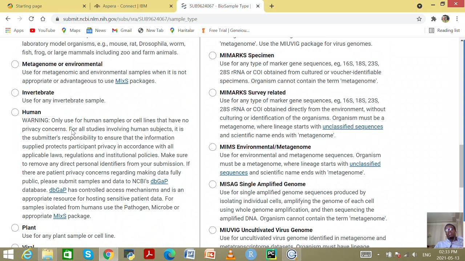Open the browser home page
The height and width of the screenshot is (261, 465).
coord(43,19)
